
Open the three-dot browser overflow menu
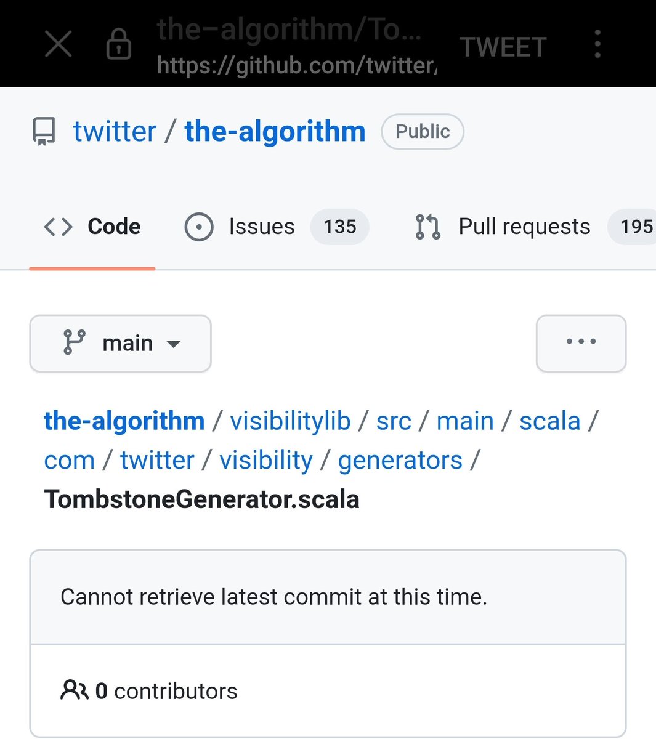597,45
